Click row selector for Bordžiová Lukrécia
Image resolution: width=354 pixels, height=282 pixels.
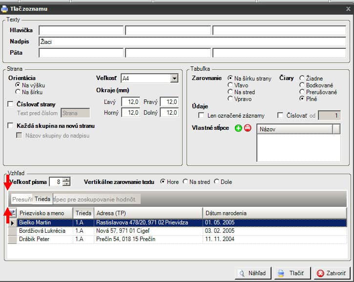pos(12,231)
